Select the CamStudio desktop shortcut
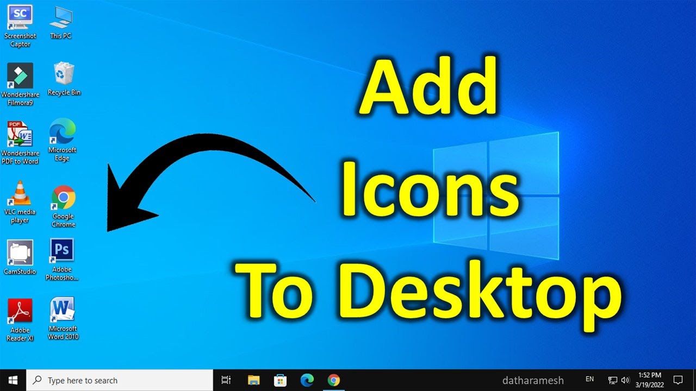The image size is (696, 391). click(x=20, y=257)
